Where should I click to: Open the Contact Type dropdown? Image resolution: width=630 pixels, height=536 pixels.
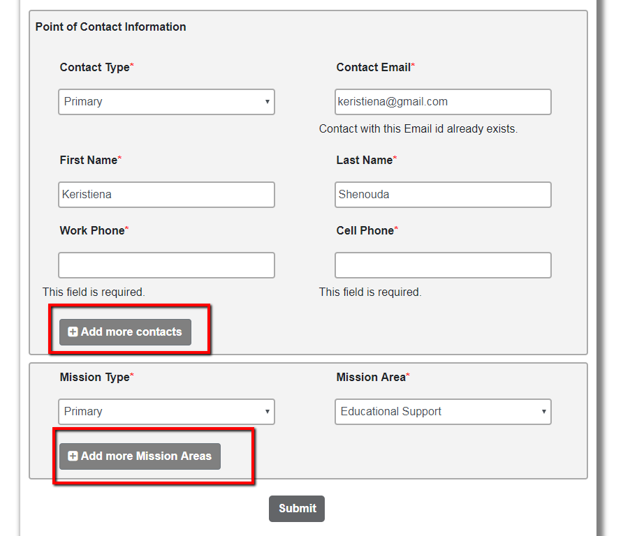(x=166, y=102)
